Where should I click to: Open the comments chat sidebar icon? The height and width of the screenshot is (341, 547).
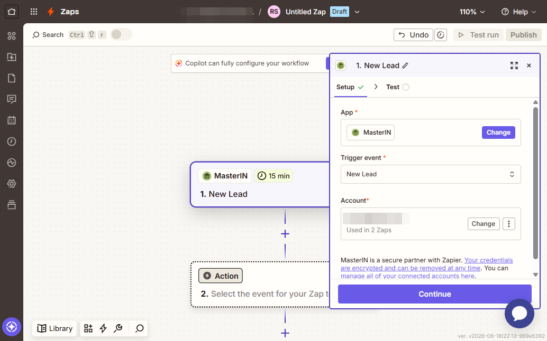click(12, 99)
